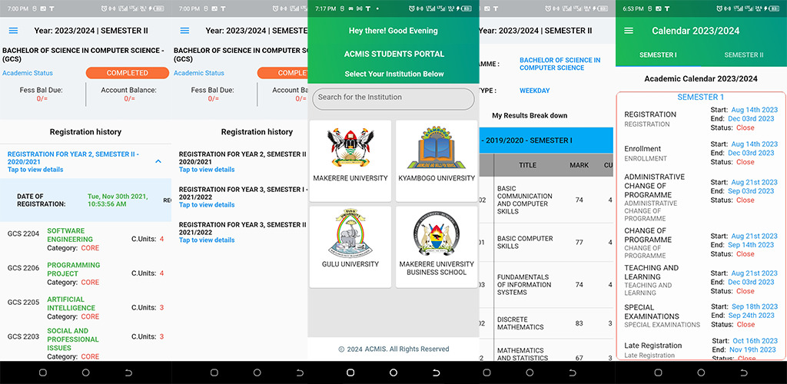Tap recent apps icon below calendar screen
This screenshot has height=384, width=787.
click(x=658, y=372)
